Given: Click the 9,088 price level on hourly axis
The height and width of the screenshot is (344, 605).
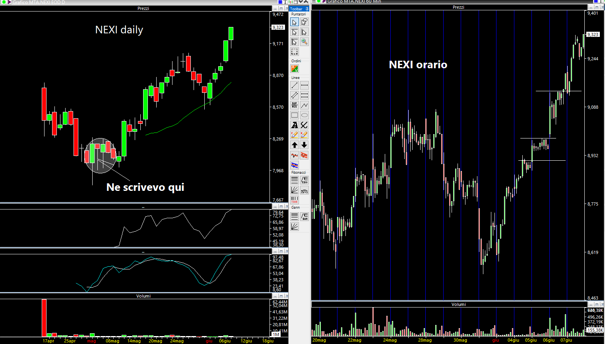Looking at the screenshot, I should tap(593, 107).
